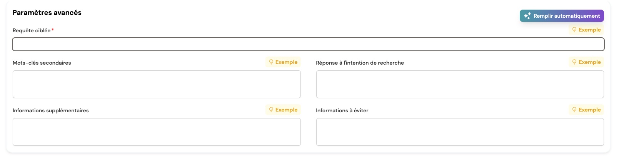This screenshot has width=624, height=160.
Task: Click the Mots-clés secondaires label
Action: tap(42, 63)
